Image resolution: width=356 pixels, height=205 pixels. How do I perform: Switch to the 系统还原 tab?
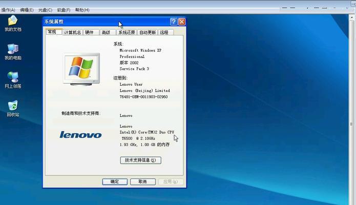(127, 32)
